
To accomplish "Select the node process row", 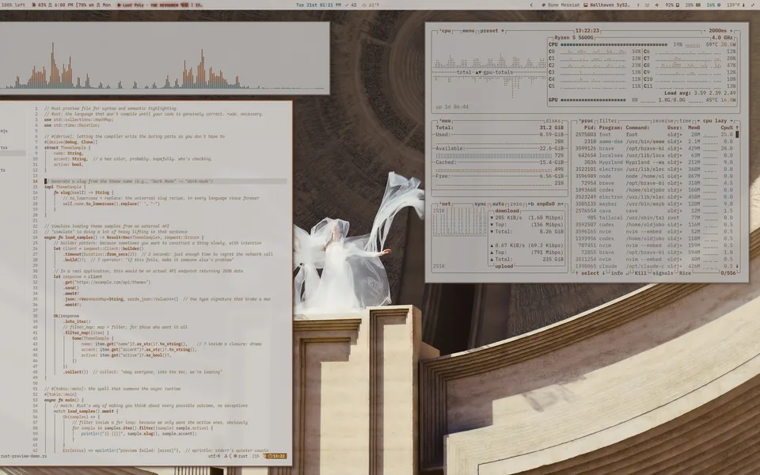I will click(655, 176).
